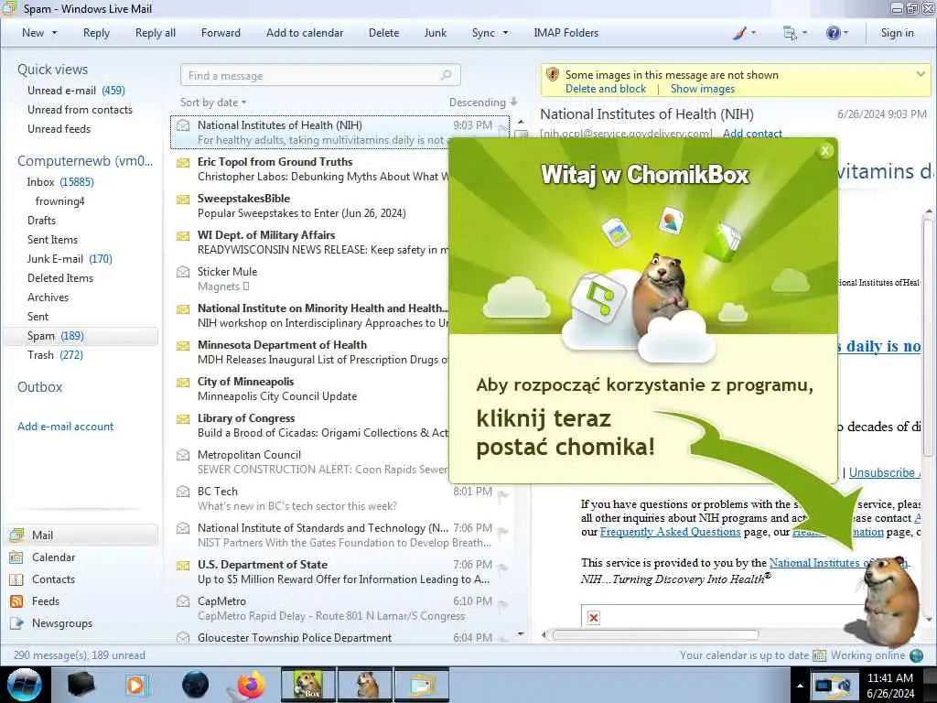Screen dimensions: 937x703
Task: Click the Contacts icon in the navigation pane
Action: coord(16,579)
